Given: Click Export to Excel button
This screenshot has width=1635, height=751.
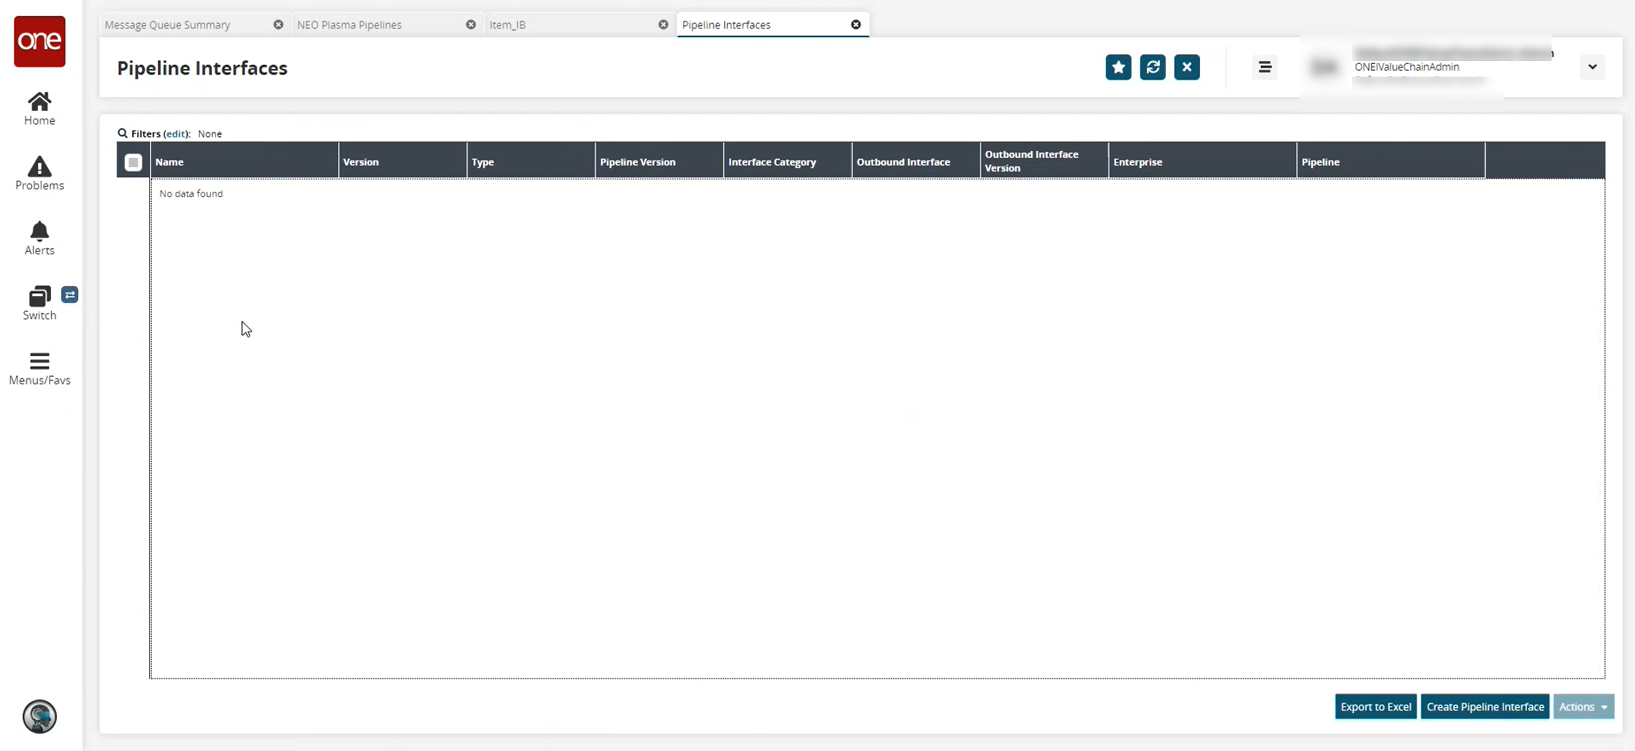Looking at the screenshot, I should click(x=1376, y=706).
